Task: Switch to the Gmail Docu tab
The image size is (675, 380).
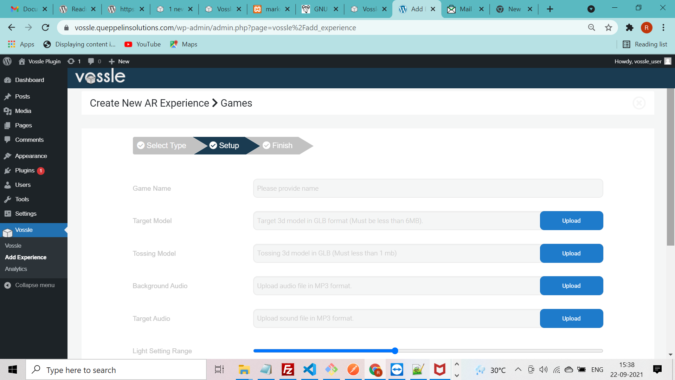Action: [x=28, y=9]
